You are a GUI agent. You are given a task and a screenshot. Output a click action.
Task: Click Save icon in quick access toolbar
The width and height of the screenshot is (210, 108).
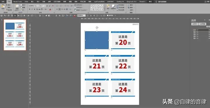[x=2, y=16]
